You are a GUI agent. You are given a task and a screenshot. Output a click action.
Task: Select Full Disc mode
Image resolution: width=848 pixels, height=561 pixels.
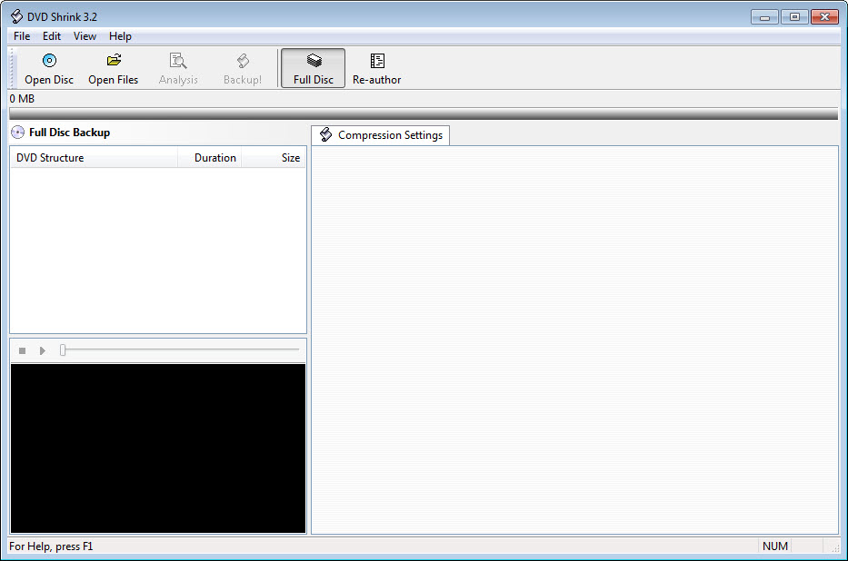pyautogui.click(x=314, y=68)
